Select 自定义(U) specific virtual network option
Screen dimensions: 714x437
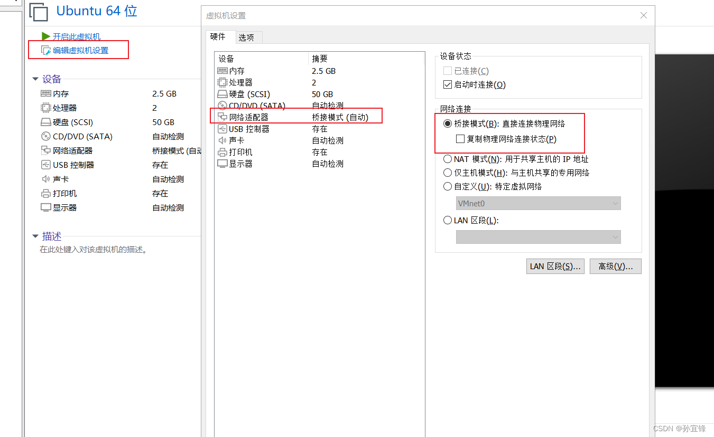pos(448,186)
